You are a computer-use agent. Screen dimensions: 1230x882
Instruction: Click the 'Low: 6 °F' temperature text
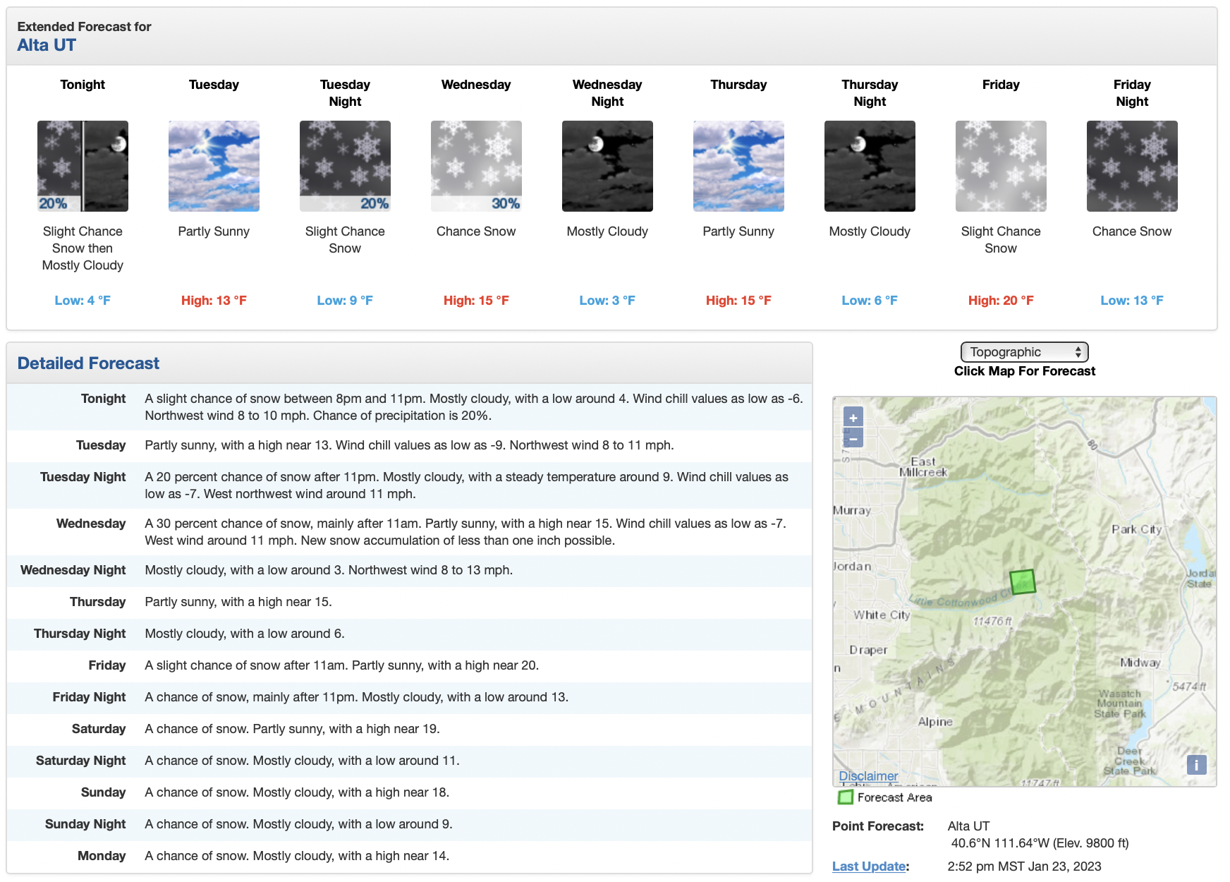point(870,301)
